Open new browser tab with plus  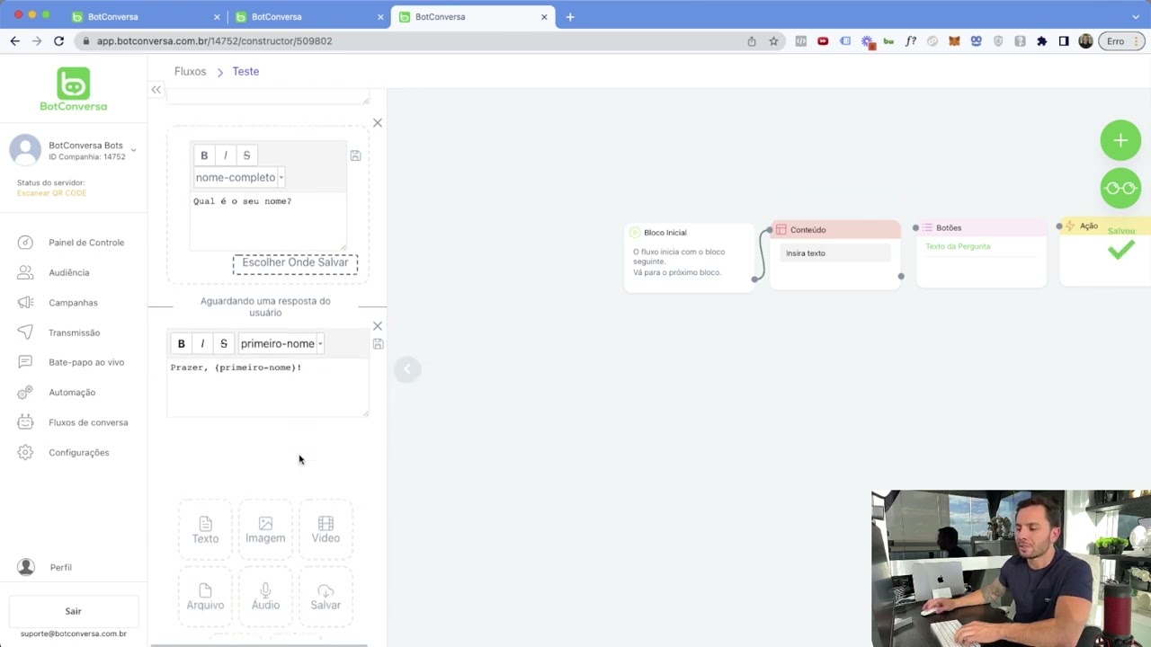pyautogui.click(x=570, y=17)
